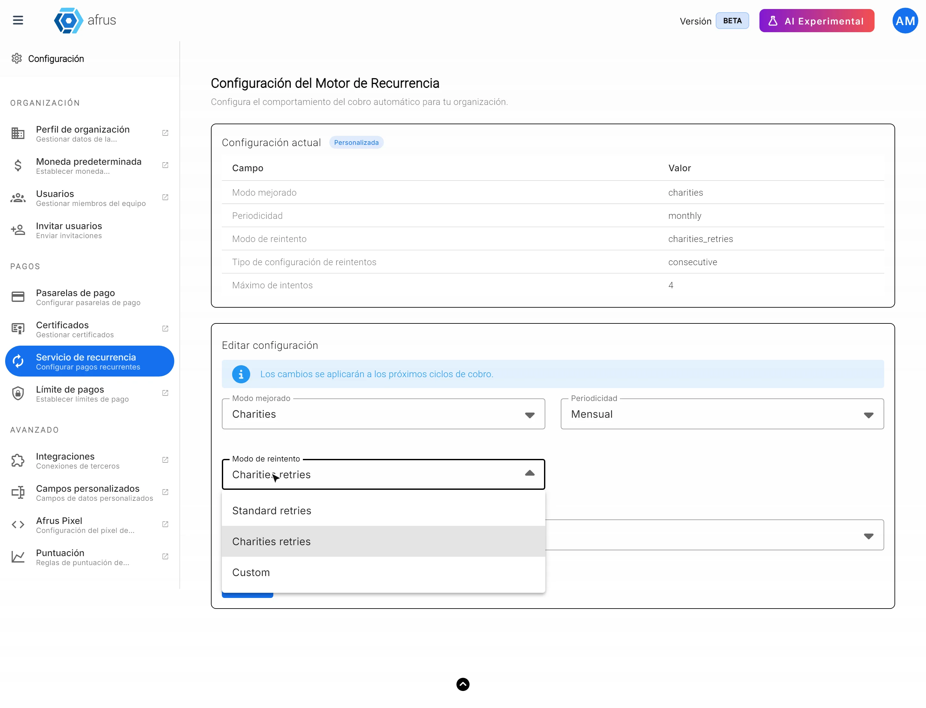Click the monthly value cell

point(684,216)
